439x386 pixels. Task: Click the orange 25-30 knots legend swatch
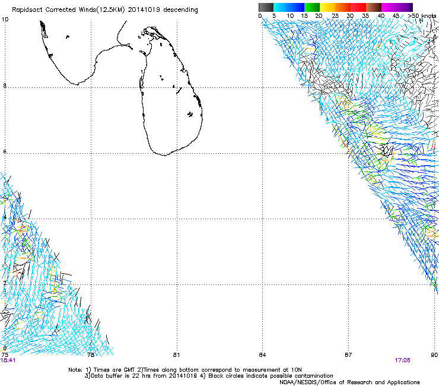[x=343, y=7]
